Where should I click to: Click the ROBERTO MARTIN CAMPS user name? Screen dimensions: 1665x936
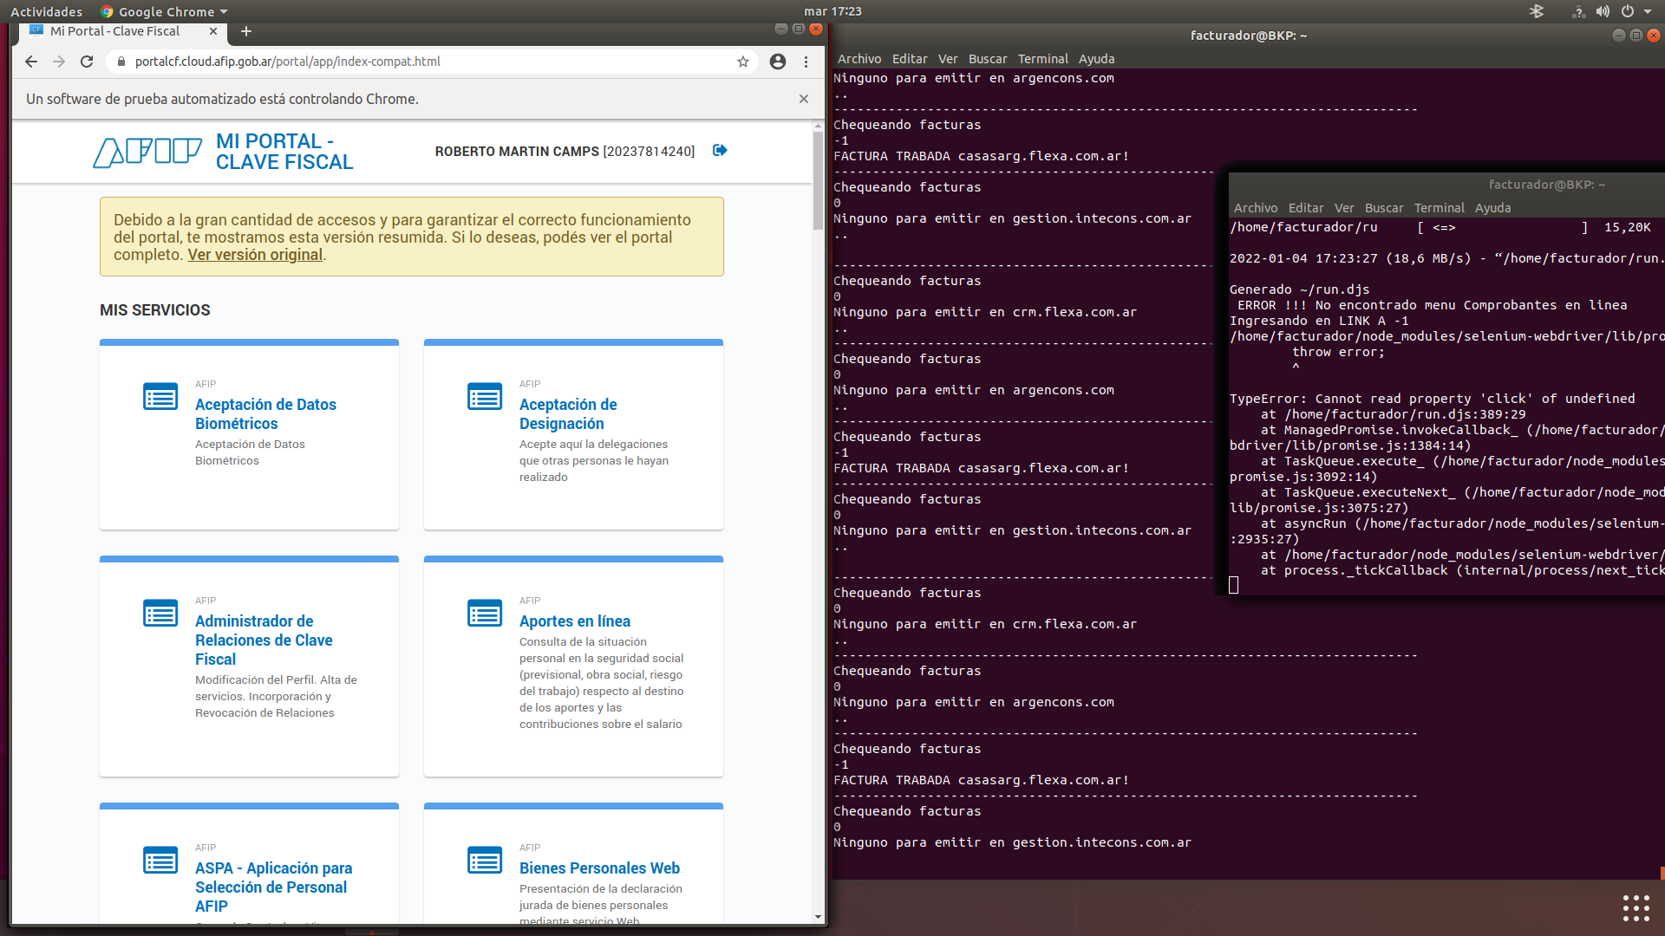pos(517,152)
